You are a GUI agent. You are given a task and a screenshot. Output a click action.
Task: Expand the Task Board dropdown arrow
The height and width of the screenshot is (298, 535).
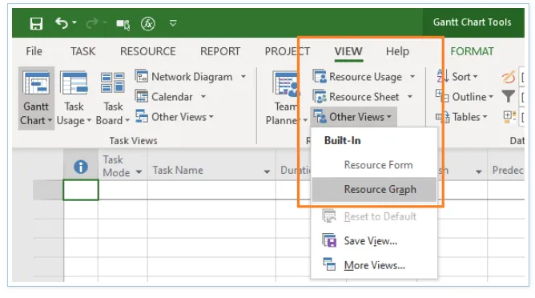coord(127,120)
